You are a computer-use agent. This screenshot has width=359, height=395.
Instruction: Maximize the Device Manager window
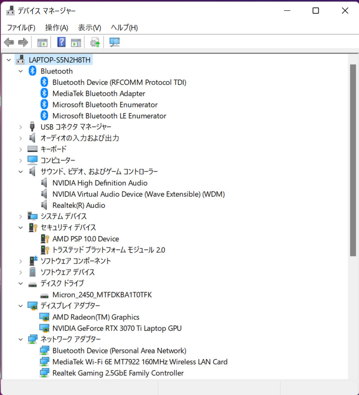[x=316, y=10]
